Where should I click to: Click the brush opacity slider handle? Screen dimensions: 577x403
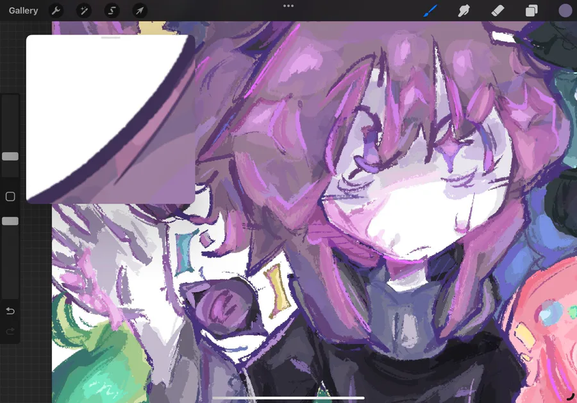point(10,221)
